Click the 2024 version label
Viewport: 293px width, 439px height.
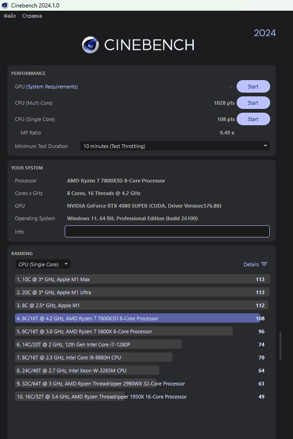[265, 33]
